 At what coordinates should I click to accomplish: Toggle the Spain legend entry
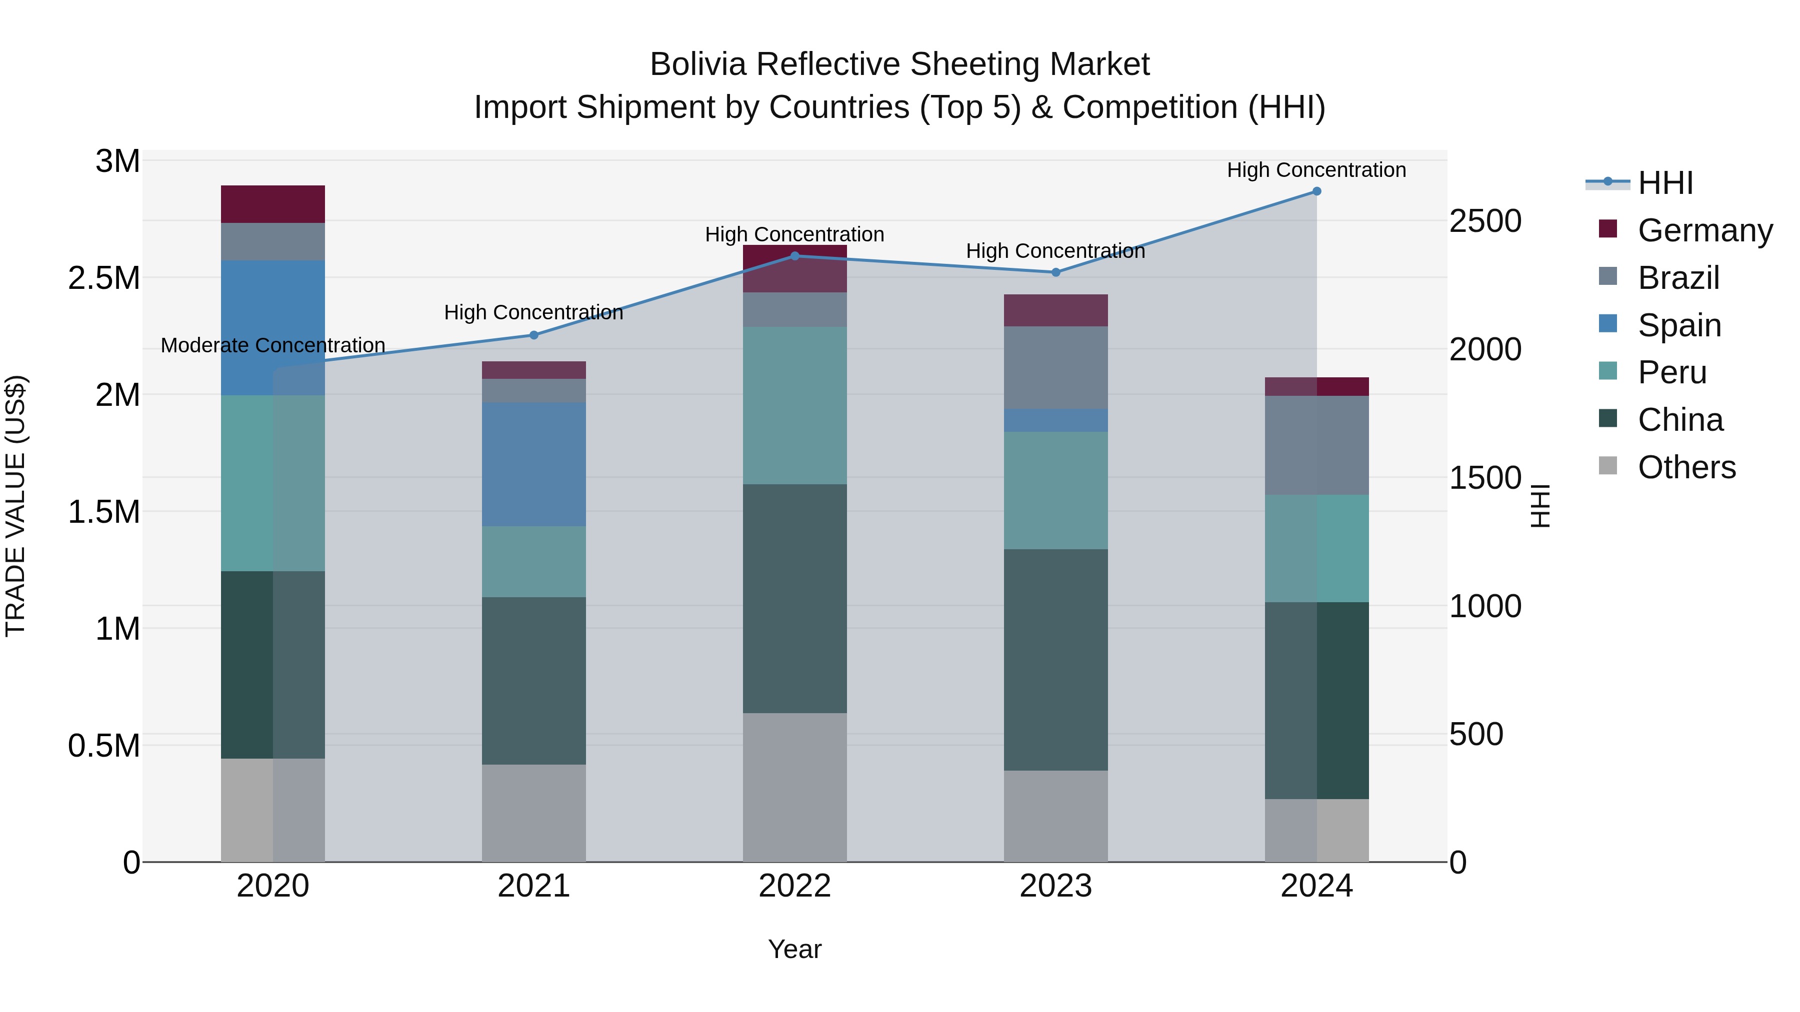pyautogui.click(x=1659, y=325)
